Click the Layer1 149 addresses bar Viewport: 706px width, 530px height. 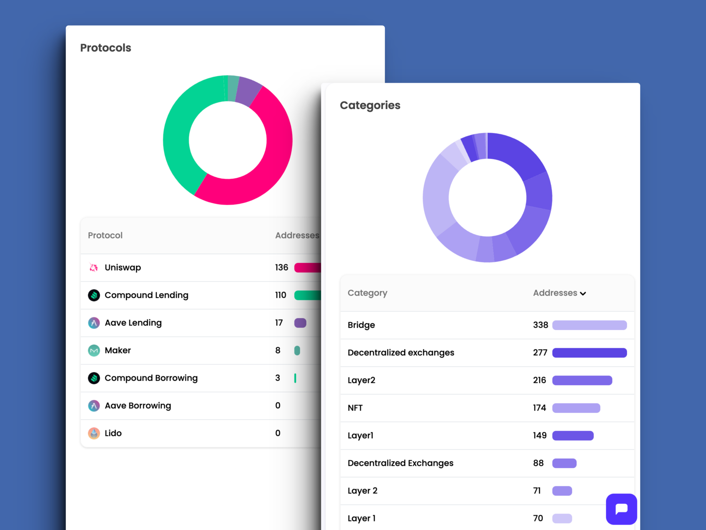[x=573, y=435]
